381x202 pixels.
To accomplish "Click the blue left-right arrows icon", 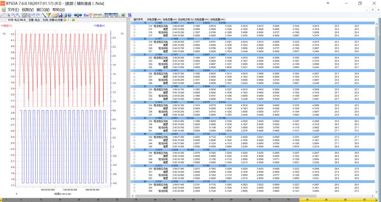I will tap(78, 15).
